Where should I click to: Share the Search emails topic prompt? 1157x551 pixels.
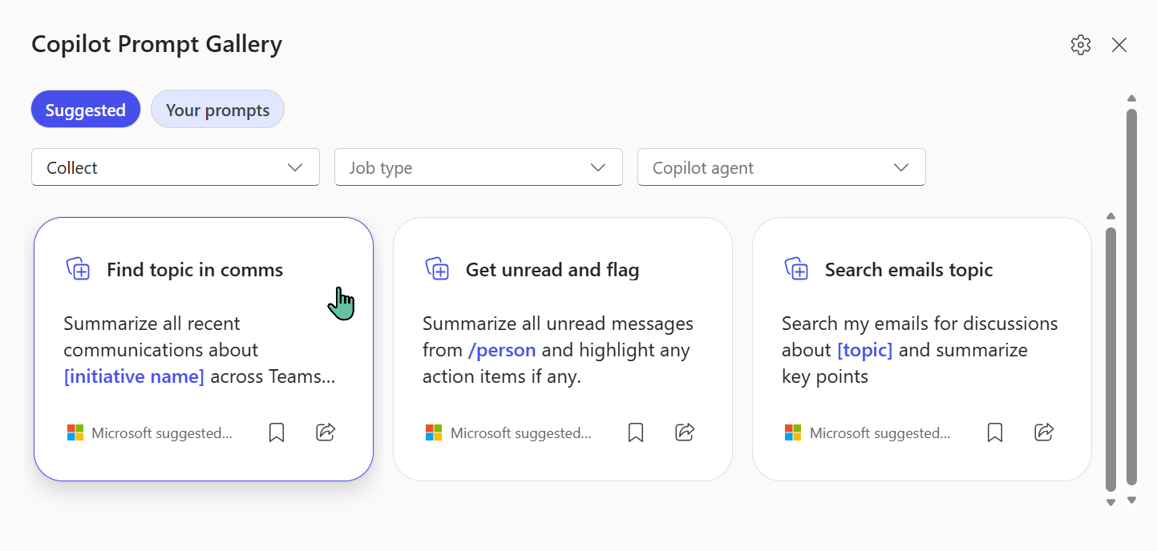pyautogui.click(x=1044, y=432)
